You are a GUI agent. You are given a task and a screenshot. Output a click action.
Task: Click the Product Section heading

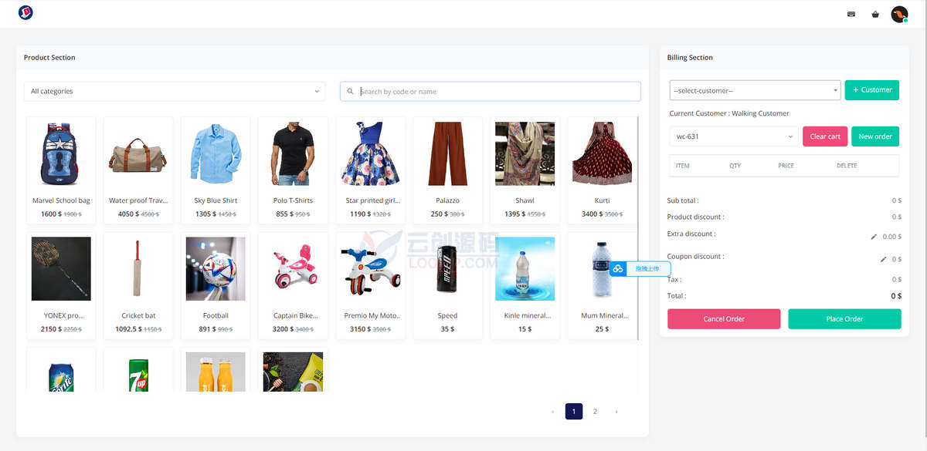(49, 58)
